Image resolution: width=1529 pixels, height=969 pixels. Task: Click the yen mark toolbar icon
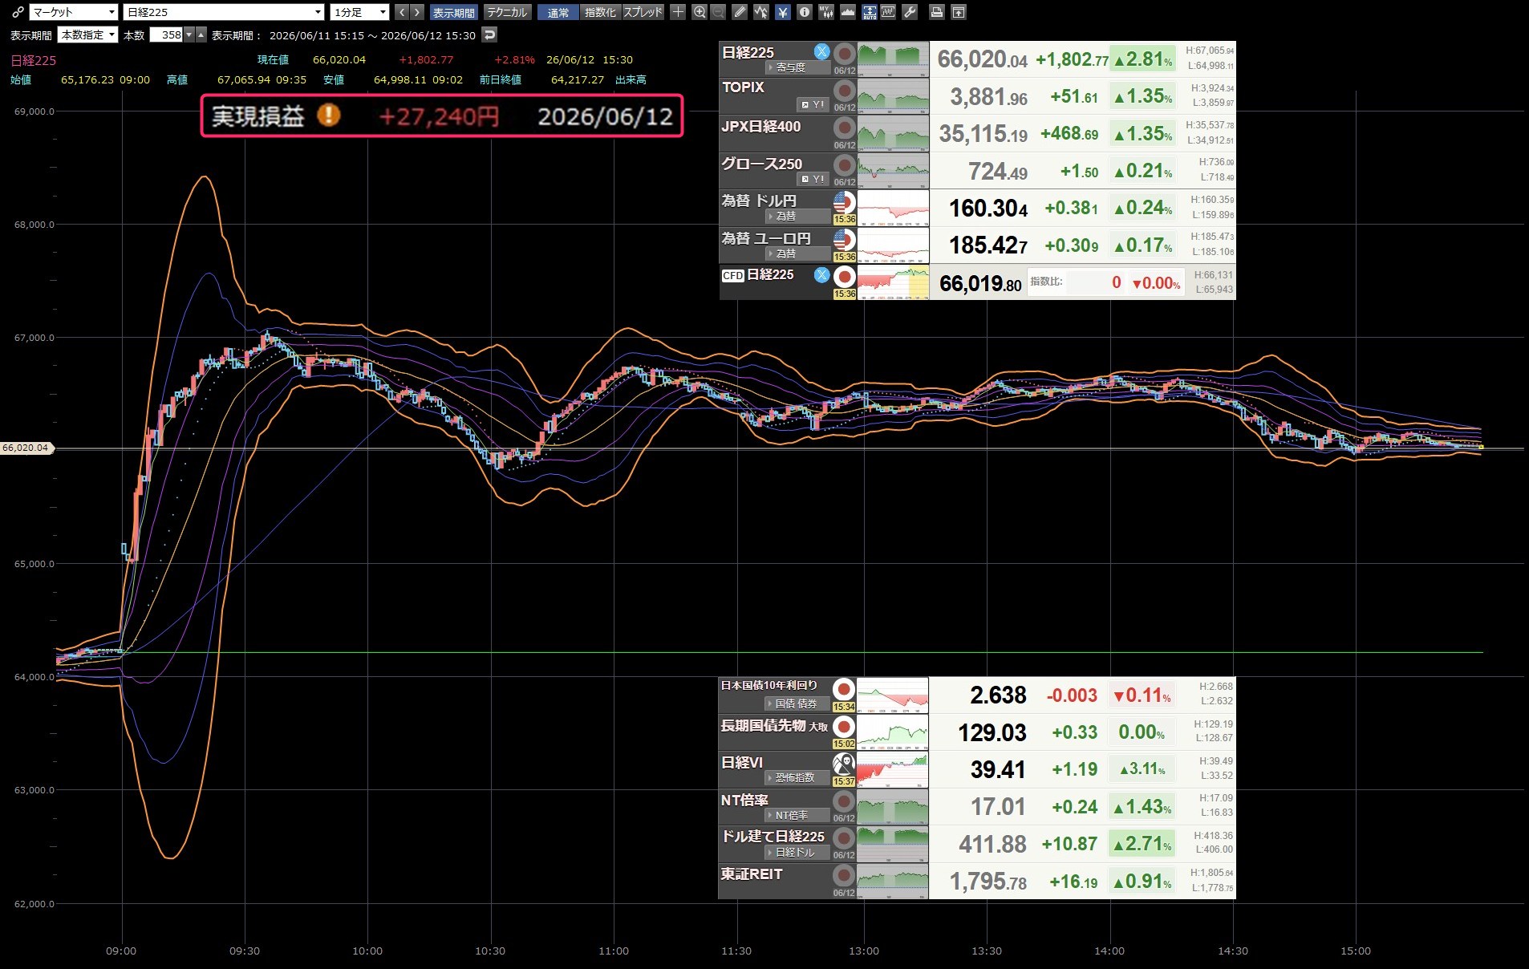pos(782,12)
